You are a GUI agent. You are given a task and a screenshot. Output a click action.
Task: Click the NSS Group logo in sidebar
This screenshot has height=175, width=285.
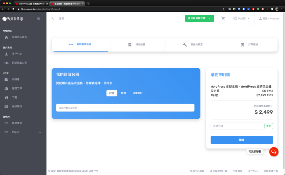click(13, 19)
